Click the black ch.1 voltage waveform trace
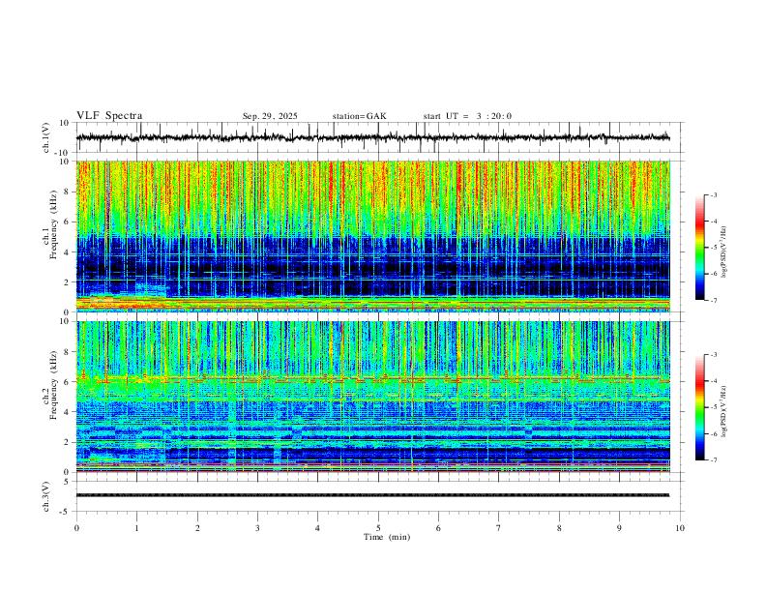The width and height of the screenshot is (766, 592). (x=372, y=137)
